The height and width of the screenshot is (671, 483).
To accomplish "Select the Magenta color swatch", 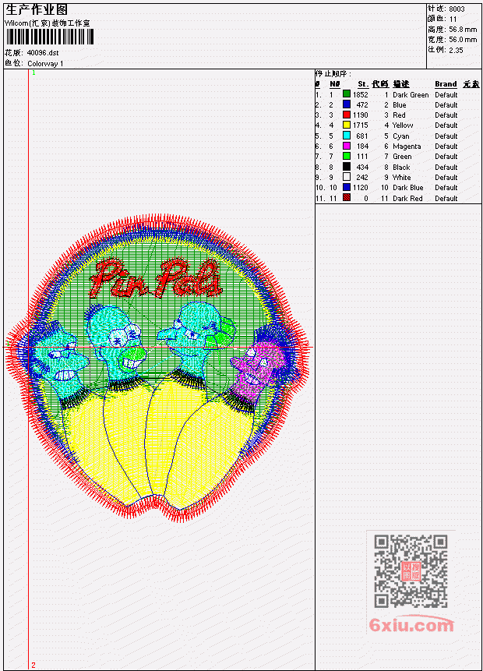I will (347, 146).
